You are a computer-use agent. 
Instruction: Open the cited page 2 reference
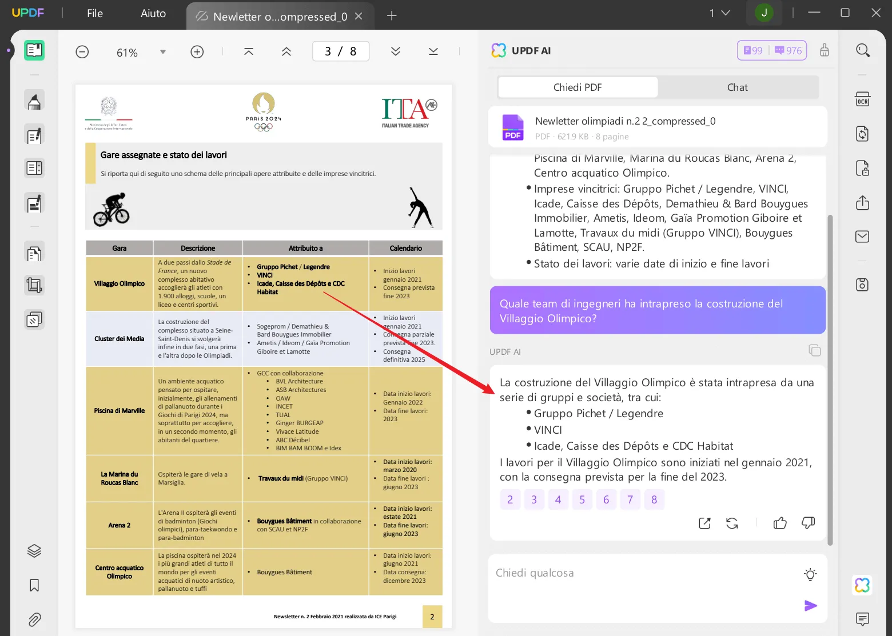(510, 499)
